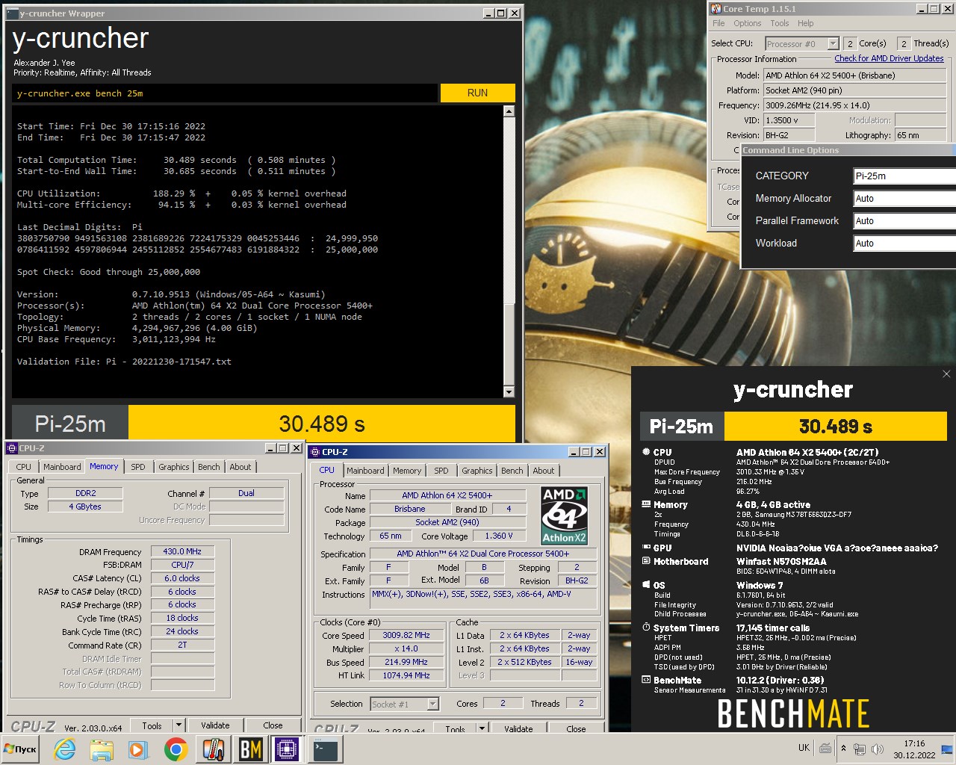Click the 430.0 MHz DRAM Frequency value

click(x=182, y=551)
